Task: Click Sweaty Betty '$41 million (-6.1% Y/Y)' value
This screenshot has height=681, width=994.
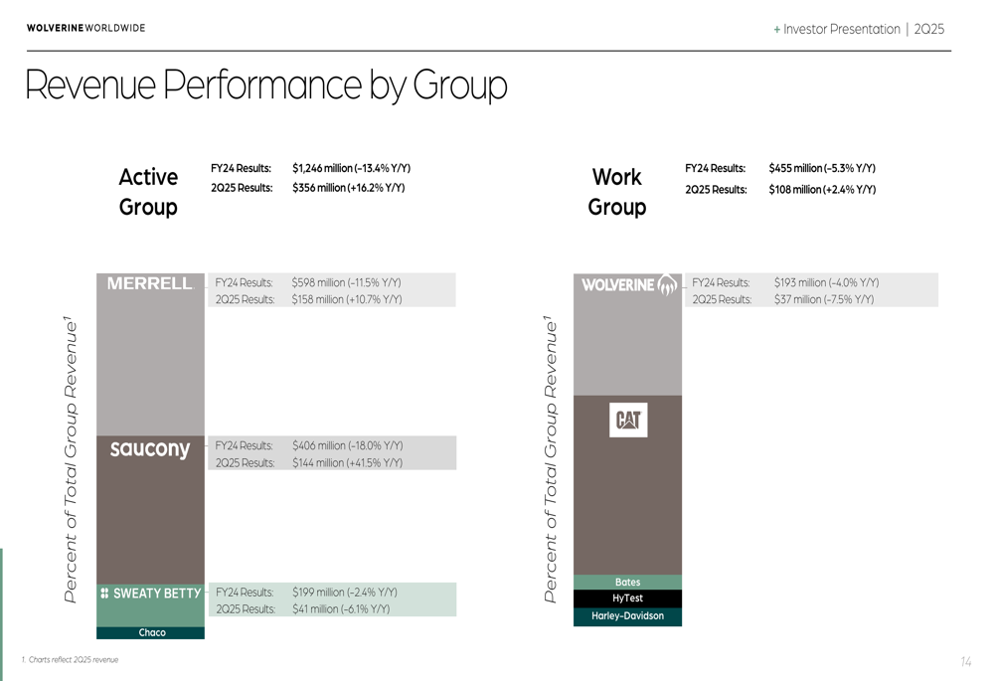Action: 341,609
